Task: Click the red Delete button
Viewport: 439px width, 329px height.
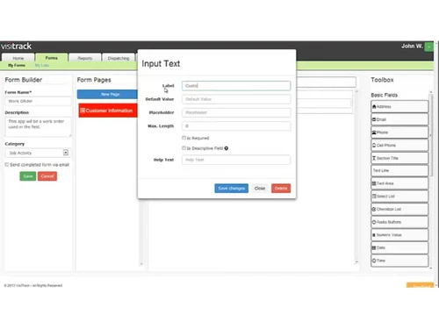Action: 281,189
